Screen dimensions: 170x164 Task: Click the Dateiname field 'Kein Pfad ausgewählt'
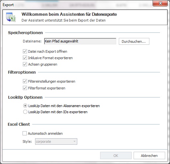coord(80,41)
